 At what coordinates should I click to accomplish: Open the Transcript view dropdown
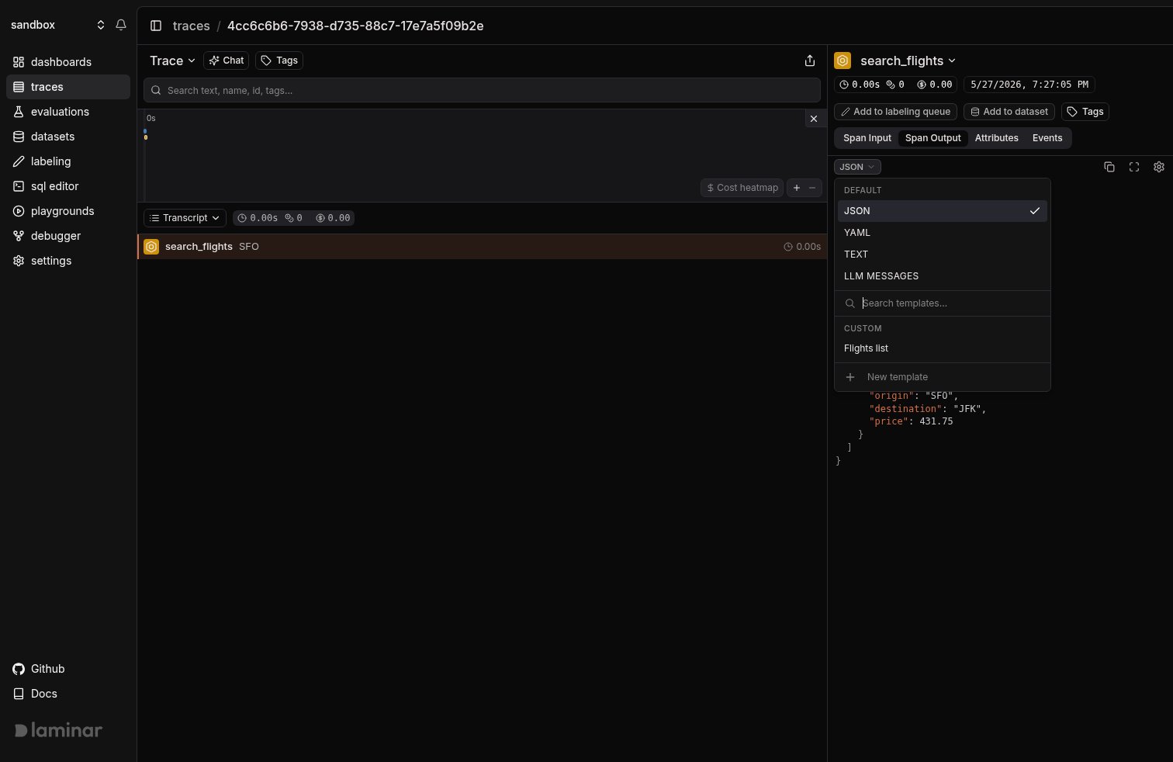(185, 218)
